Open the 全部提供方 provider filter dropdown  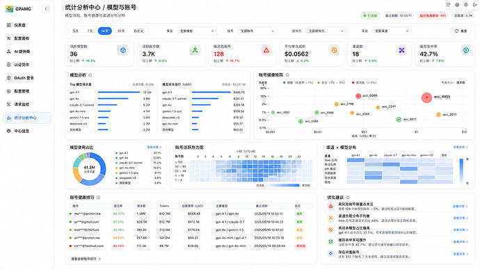coord(326,31)
